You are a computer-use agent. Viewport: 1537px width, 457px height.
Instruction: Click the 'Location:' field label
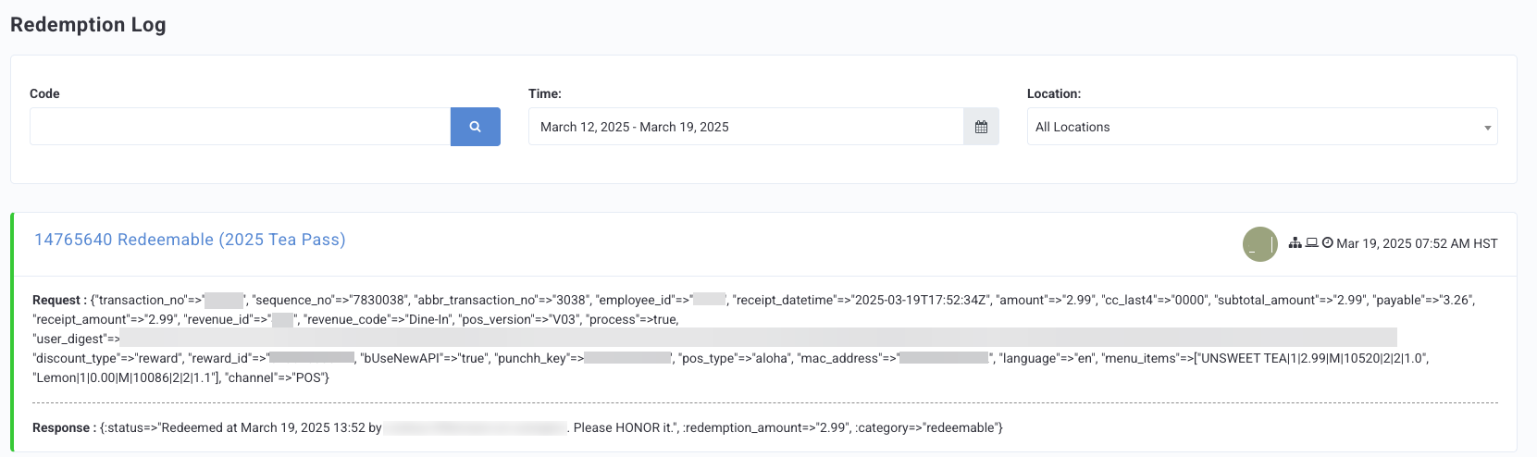coord(1054,93)
